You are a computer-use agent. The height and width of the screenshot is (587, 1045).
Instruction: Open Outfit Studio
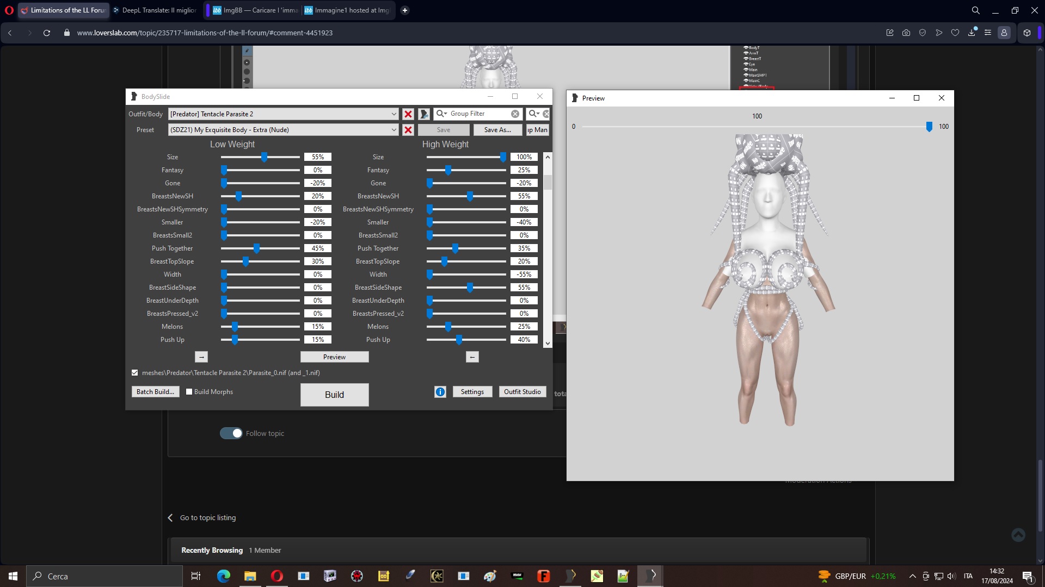pyautogui.click(x=522, y=392)
